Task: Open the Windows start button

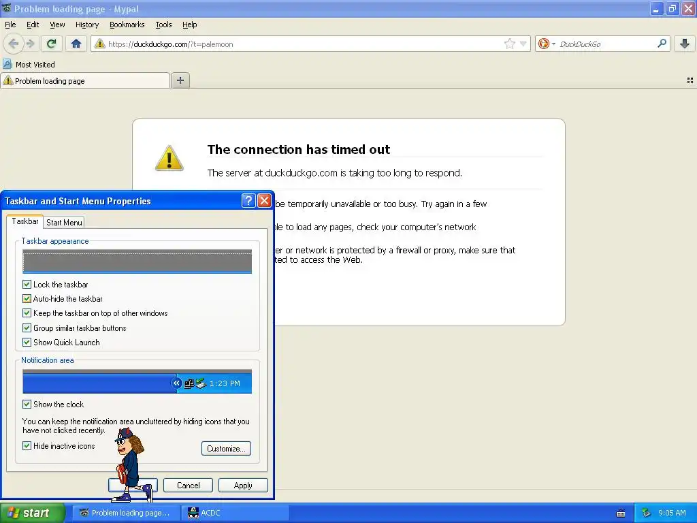Action: click(x=31, y=513)
